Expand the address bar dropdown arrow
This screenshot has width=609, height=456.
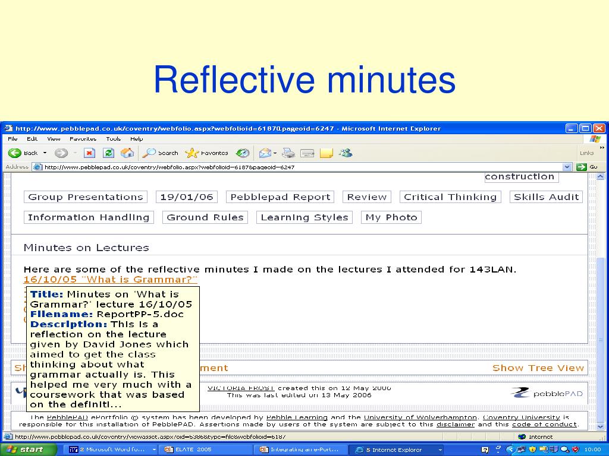click(x=567, y=167)
